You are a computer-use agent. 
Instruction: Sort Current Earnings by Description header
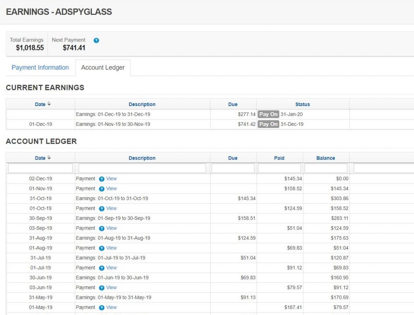(142, 104)
